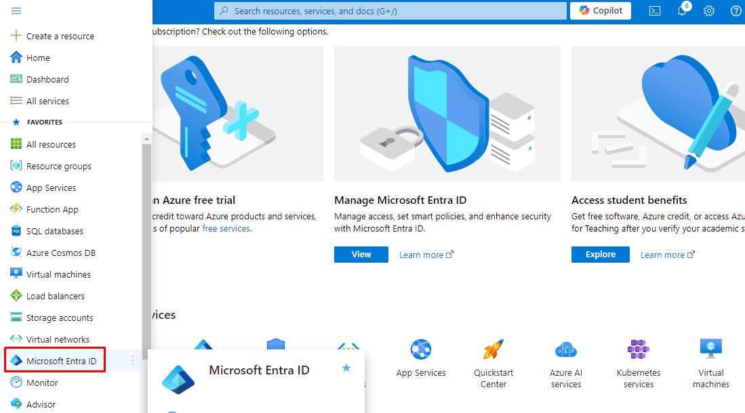Click the student benefits cloud illustration
Viewport: 745px width, 413px height.
tap(658, 114)
